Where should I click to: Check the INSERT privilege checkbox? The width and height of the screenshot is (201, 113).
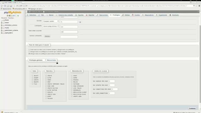[x=32, y=78]
